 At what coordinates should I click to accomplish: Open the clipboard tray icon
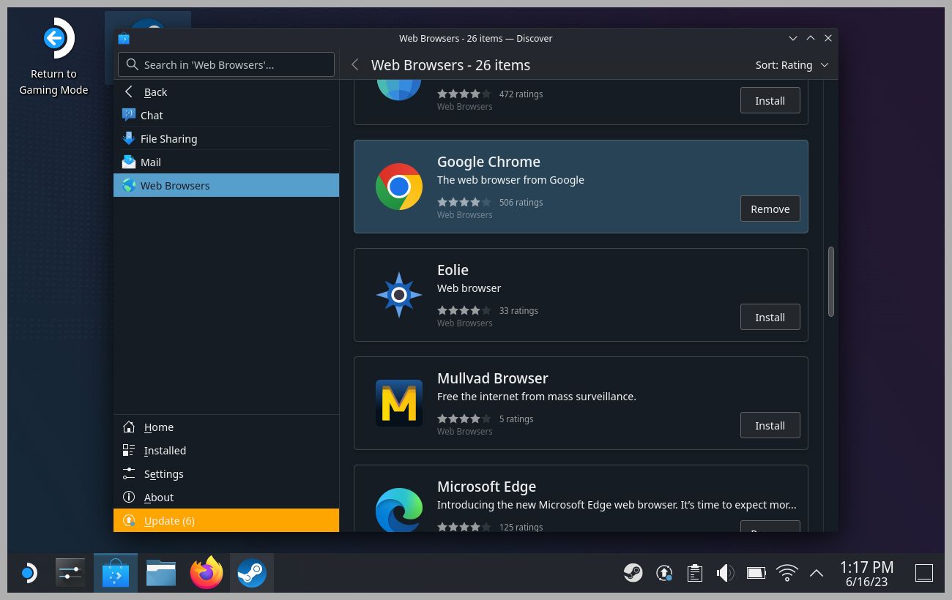695,573
